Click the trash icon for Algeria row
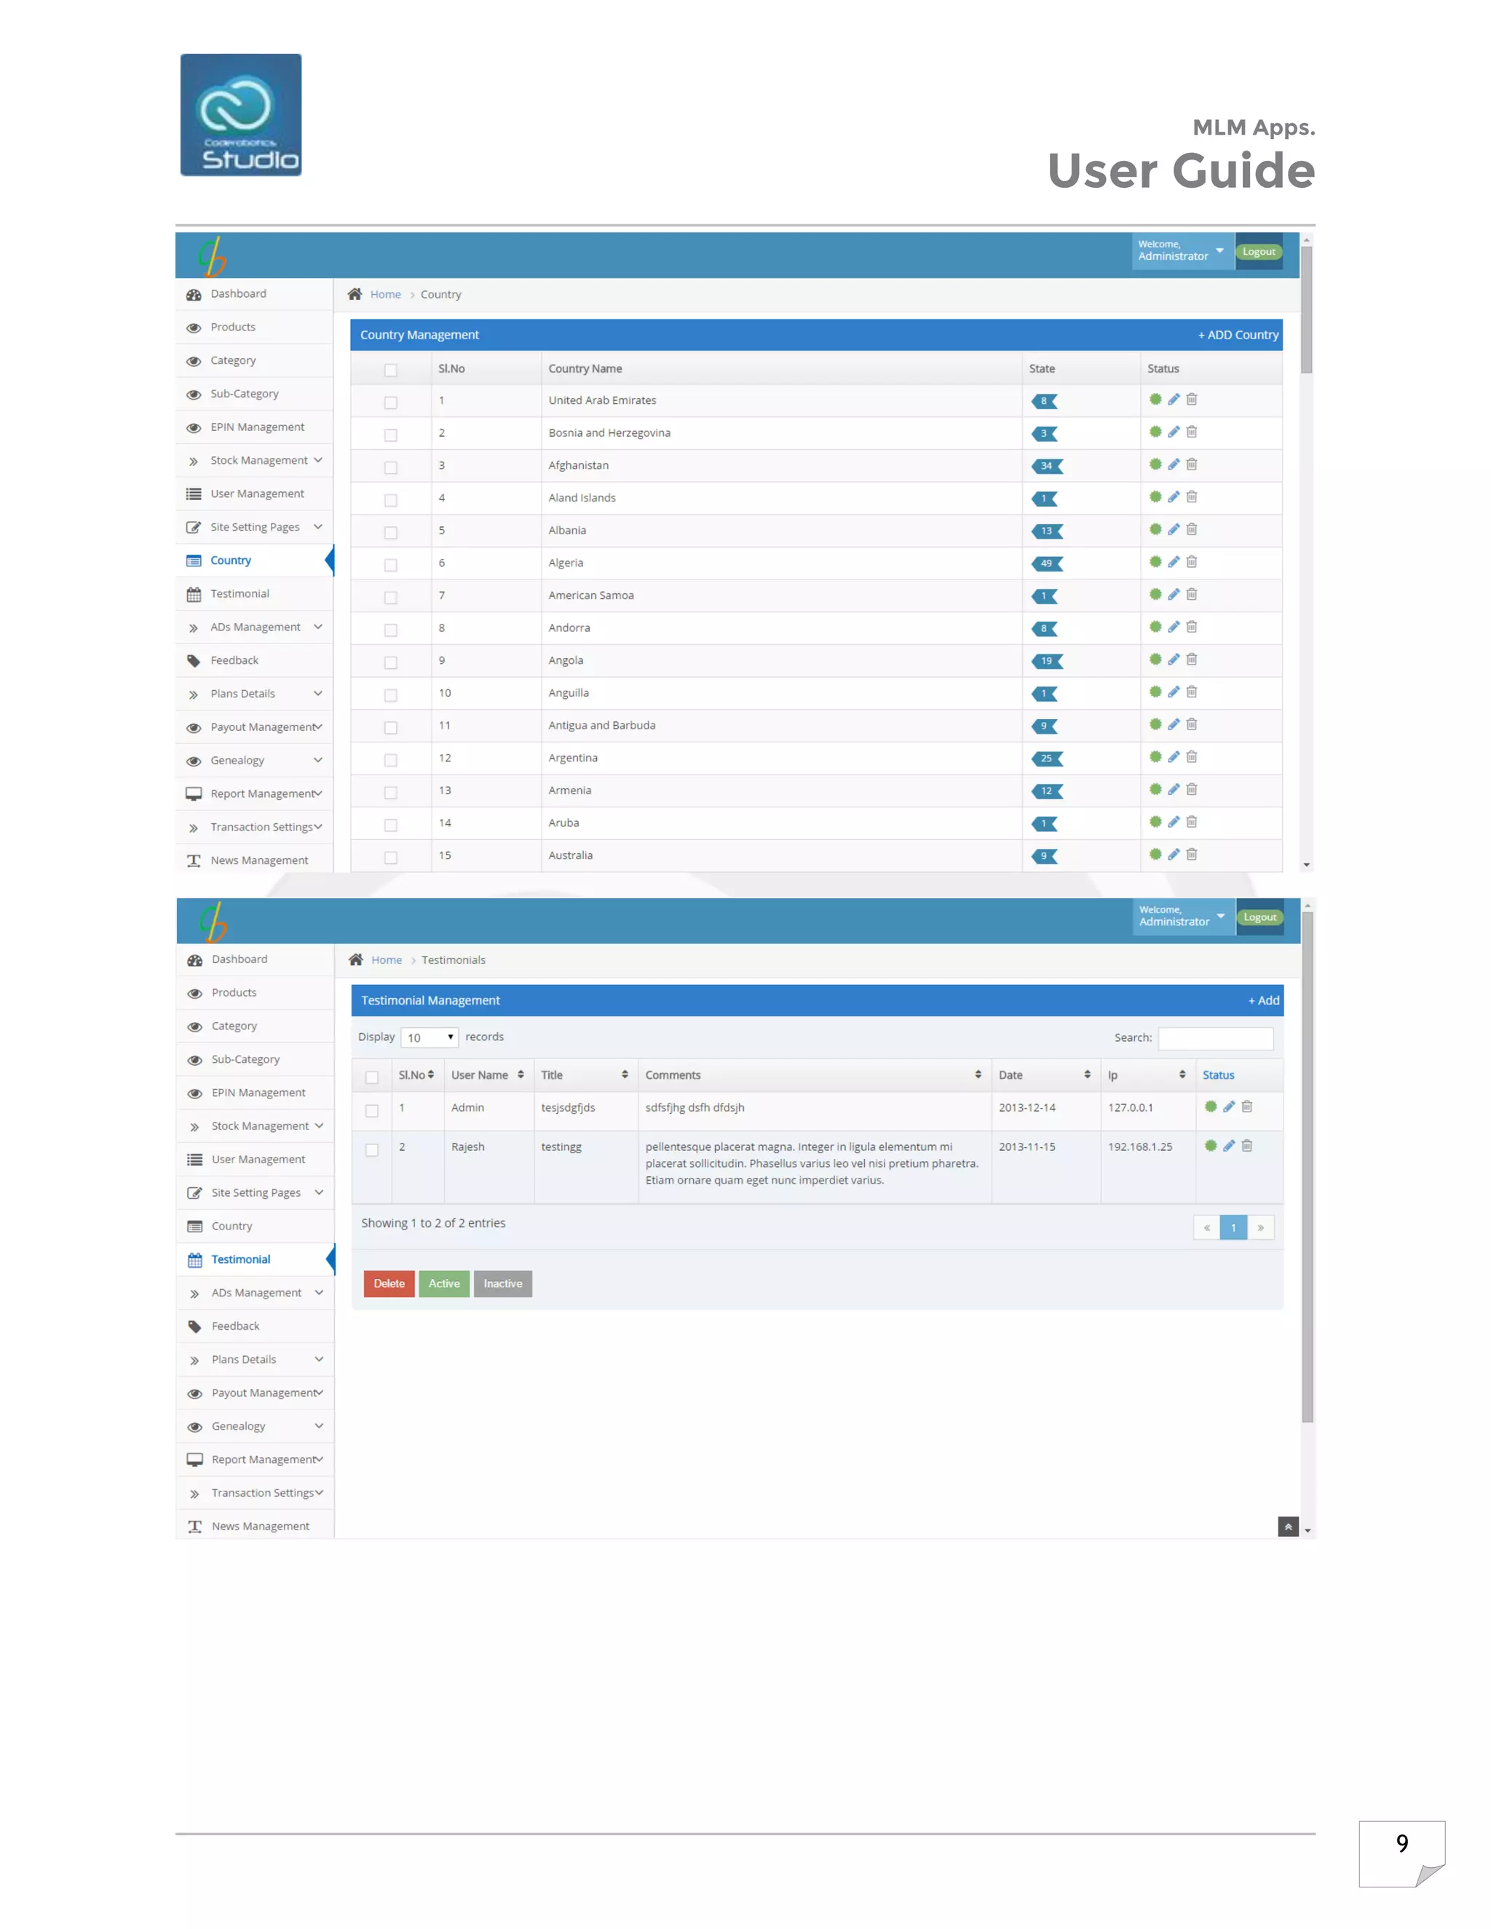 (x=1192, y=562)
